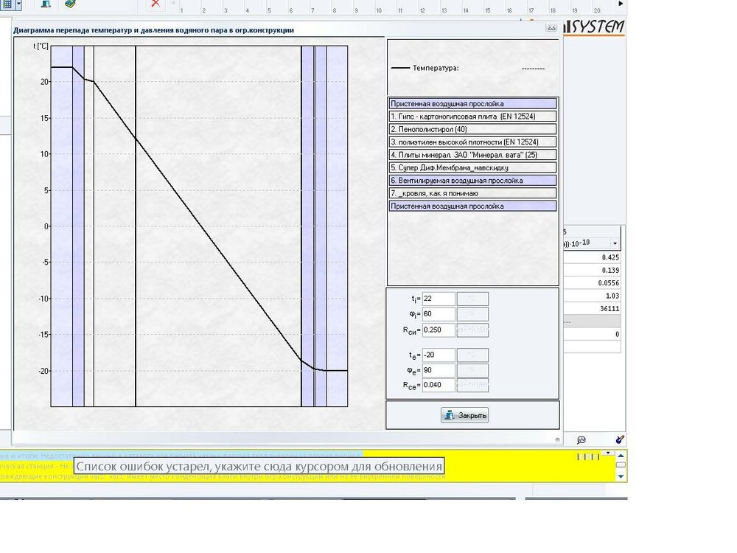Select layer Пенополистирол (40) in the list
Image resolution: width=737 pixels, height=553 pixels.
coord(472,129)
